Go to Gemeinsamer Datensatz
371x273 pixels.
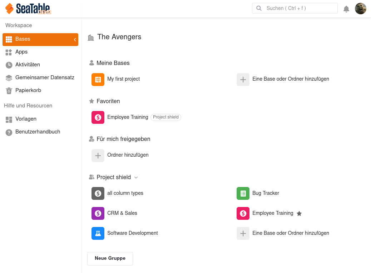[x=45, y=78]
